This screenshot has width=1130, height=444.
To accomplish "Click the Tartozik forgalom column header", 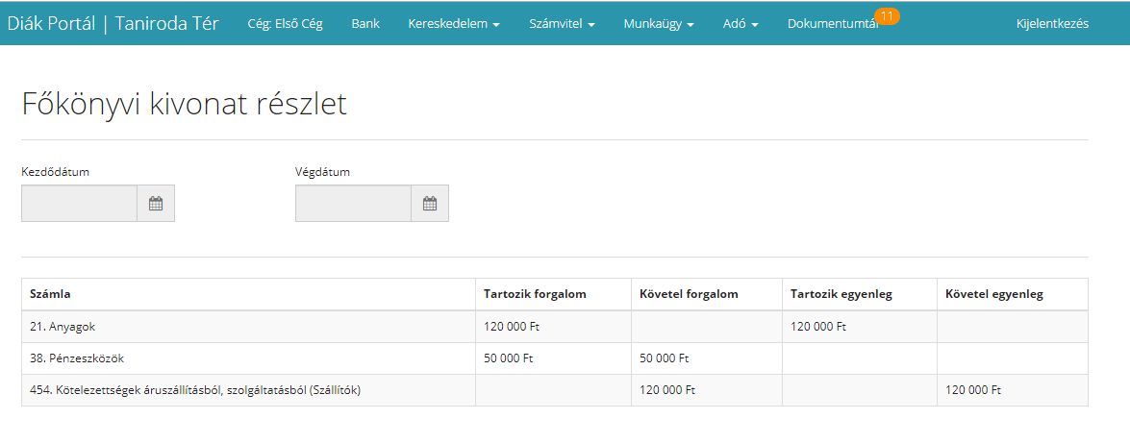I will click(535, 294).
